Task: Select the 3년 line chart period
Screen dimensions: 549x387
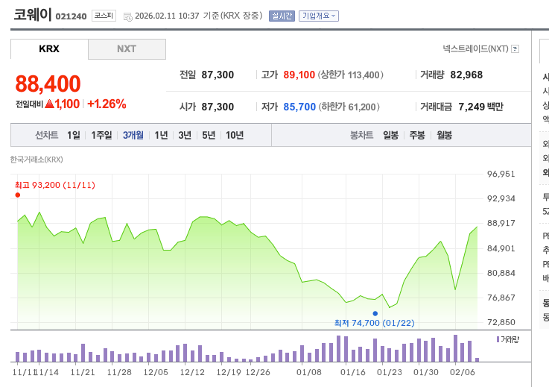Action: pos(185,135)
